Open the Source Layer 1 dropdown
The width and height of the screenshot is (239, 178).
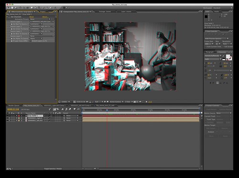point(42,21)
